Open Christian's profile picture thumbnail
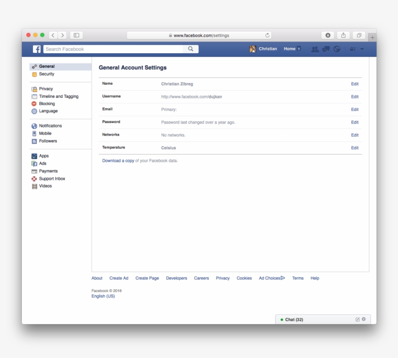398x358 pixels. [x=252, y=49]
